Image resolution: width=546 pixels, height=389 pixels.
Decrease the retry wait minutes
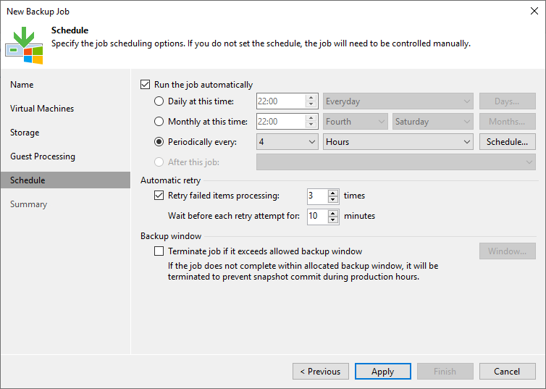click(333, 220)
